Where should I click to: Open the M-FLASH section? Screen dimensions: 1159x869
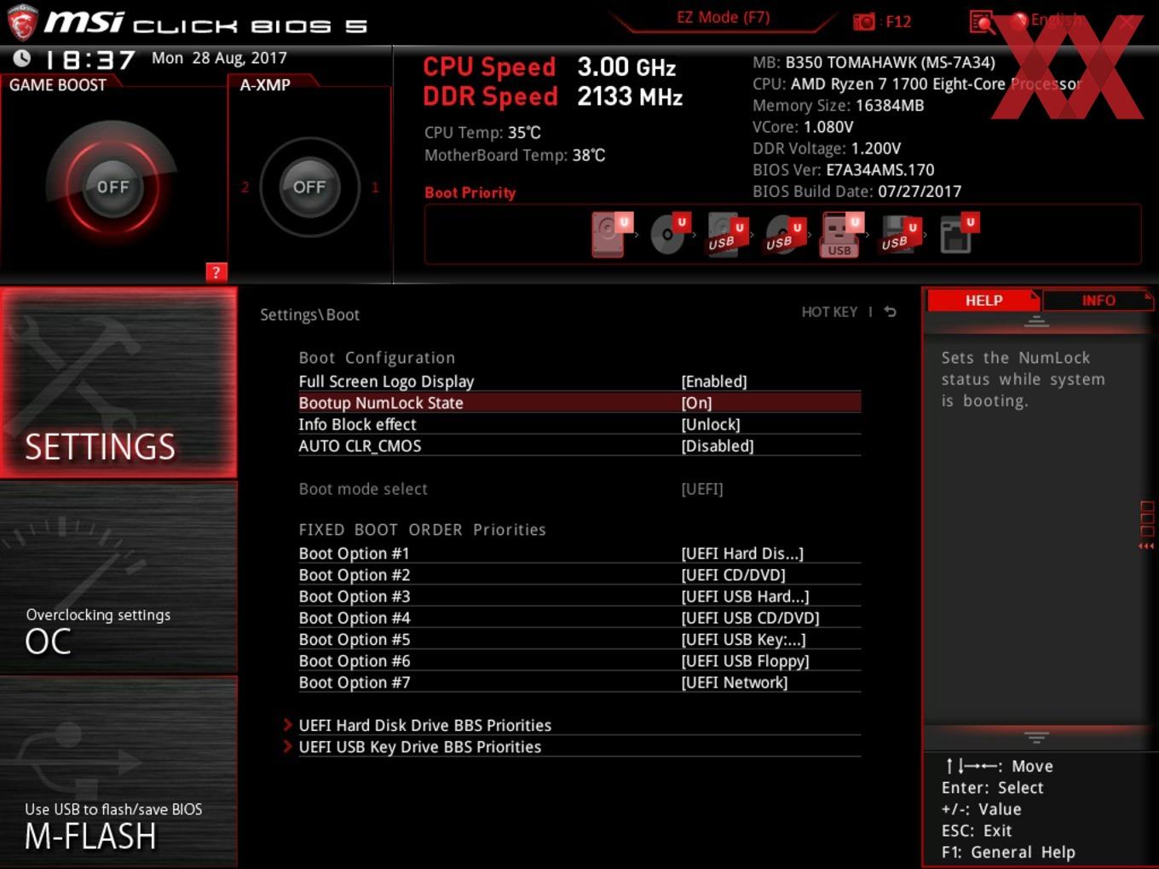[118, 772]
